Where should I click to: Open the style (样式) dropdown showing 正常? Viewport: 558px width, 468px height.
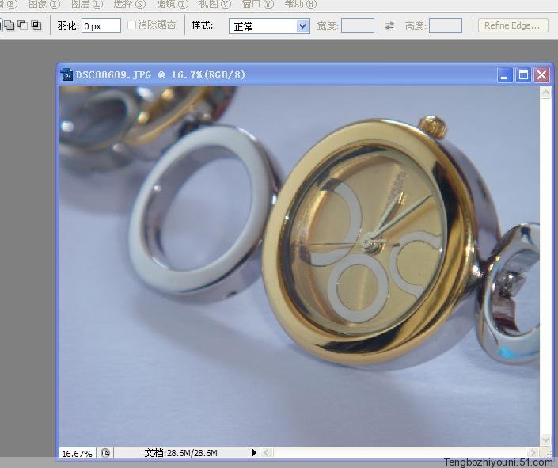pos(269,26)
